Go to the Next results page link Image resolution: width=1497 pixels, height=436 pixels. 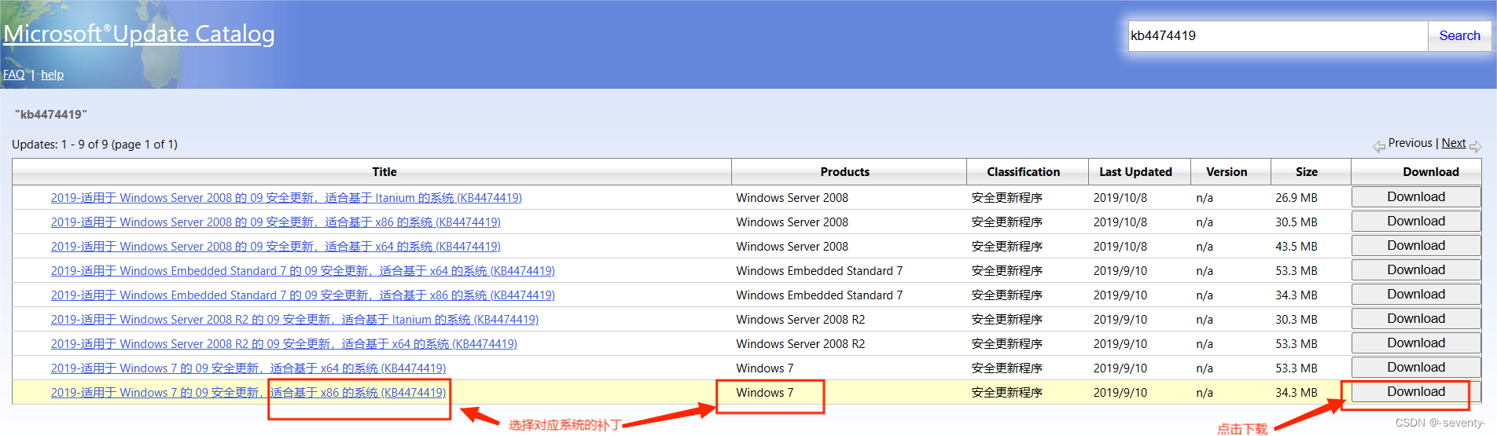pyautogui.click(x=1453, y=143)
